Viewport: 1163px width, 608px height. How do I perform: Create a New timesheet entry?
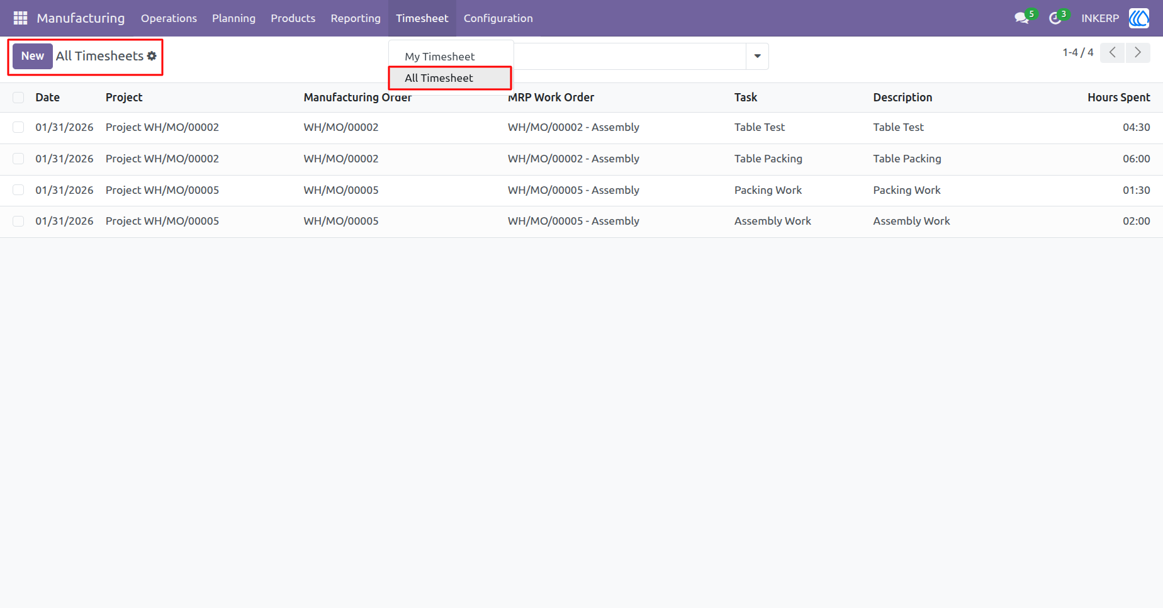(x=33, y=56)
